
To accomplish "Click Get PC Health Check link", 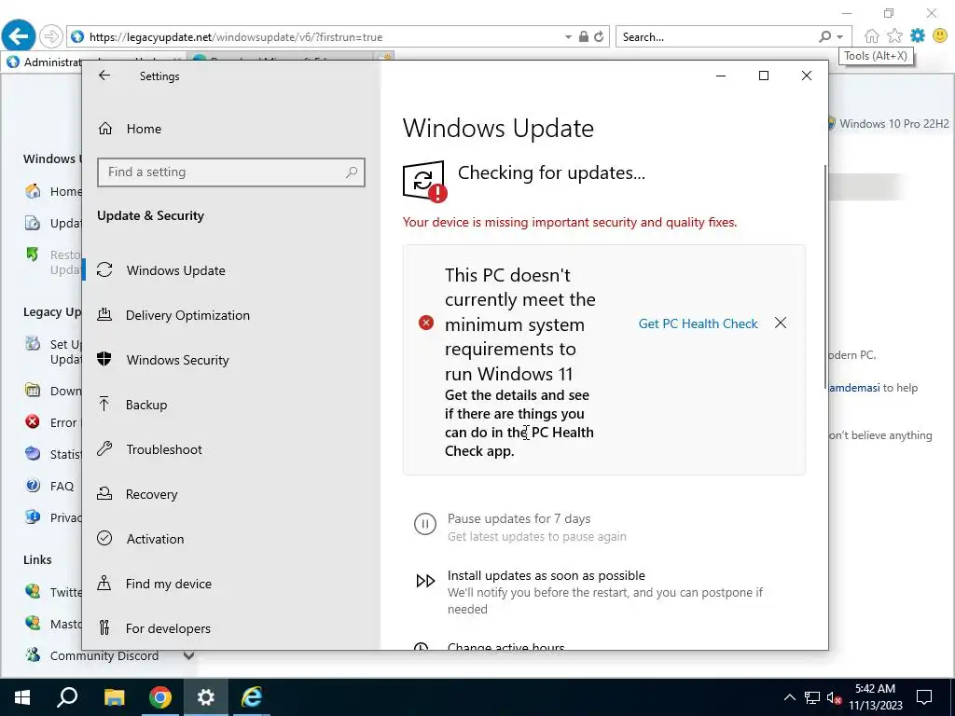I will 698,324.
